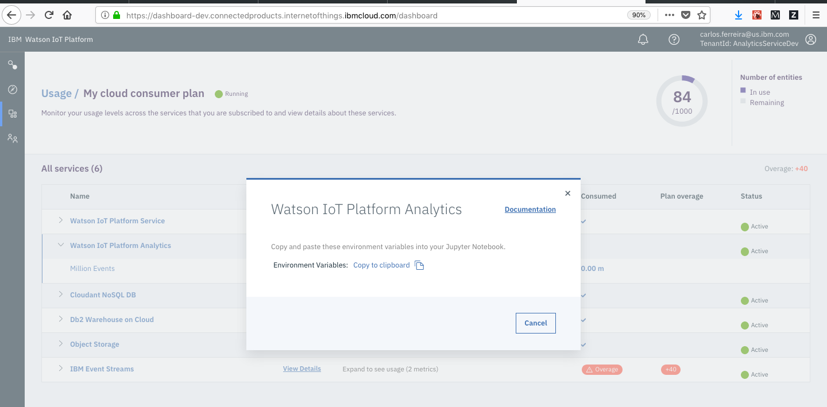Collapse Watson IoT Platform Analytics row
The height and width of the screenshot is (407, 827).
pyautogui.click(x=60, y=245)
